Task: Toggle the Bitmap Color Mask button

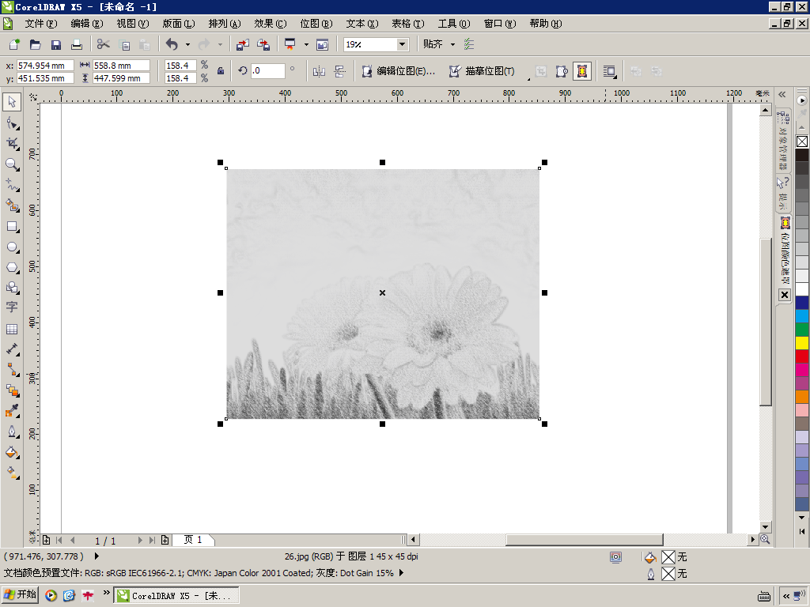Action: tap(581, 71)
